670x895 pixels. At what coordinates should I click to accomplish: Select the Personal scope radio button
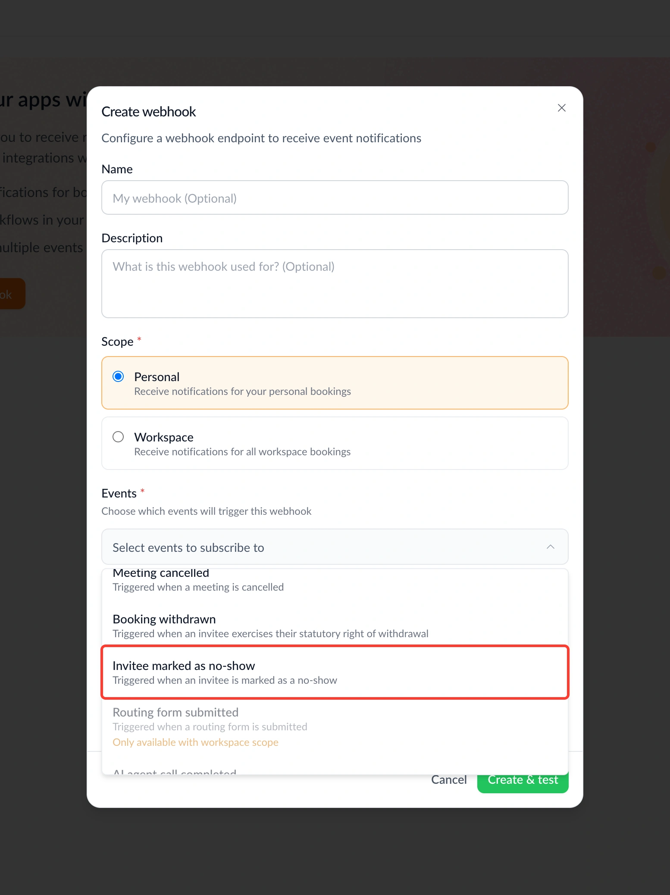[118, 376]
